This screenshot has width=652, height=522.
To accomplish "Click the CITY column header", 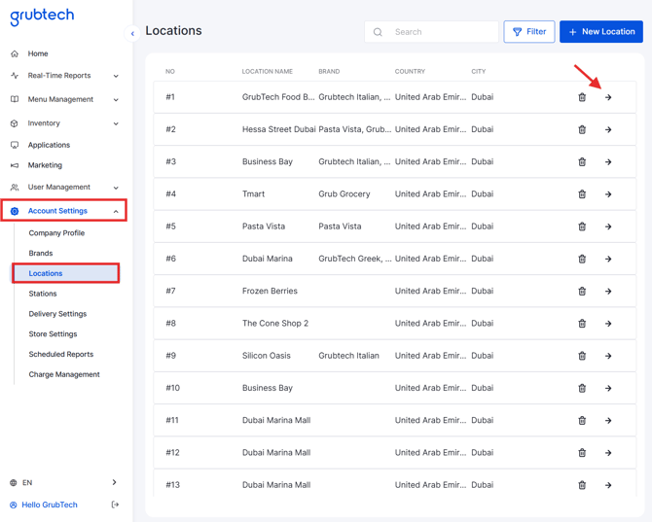I will (478, 71).
